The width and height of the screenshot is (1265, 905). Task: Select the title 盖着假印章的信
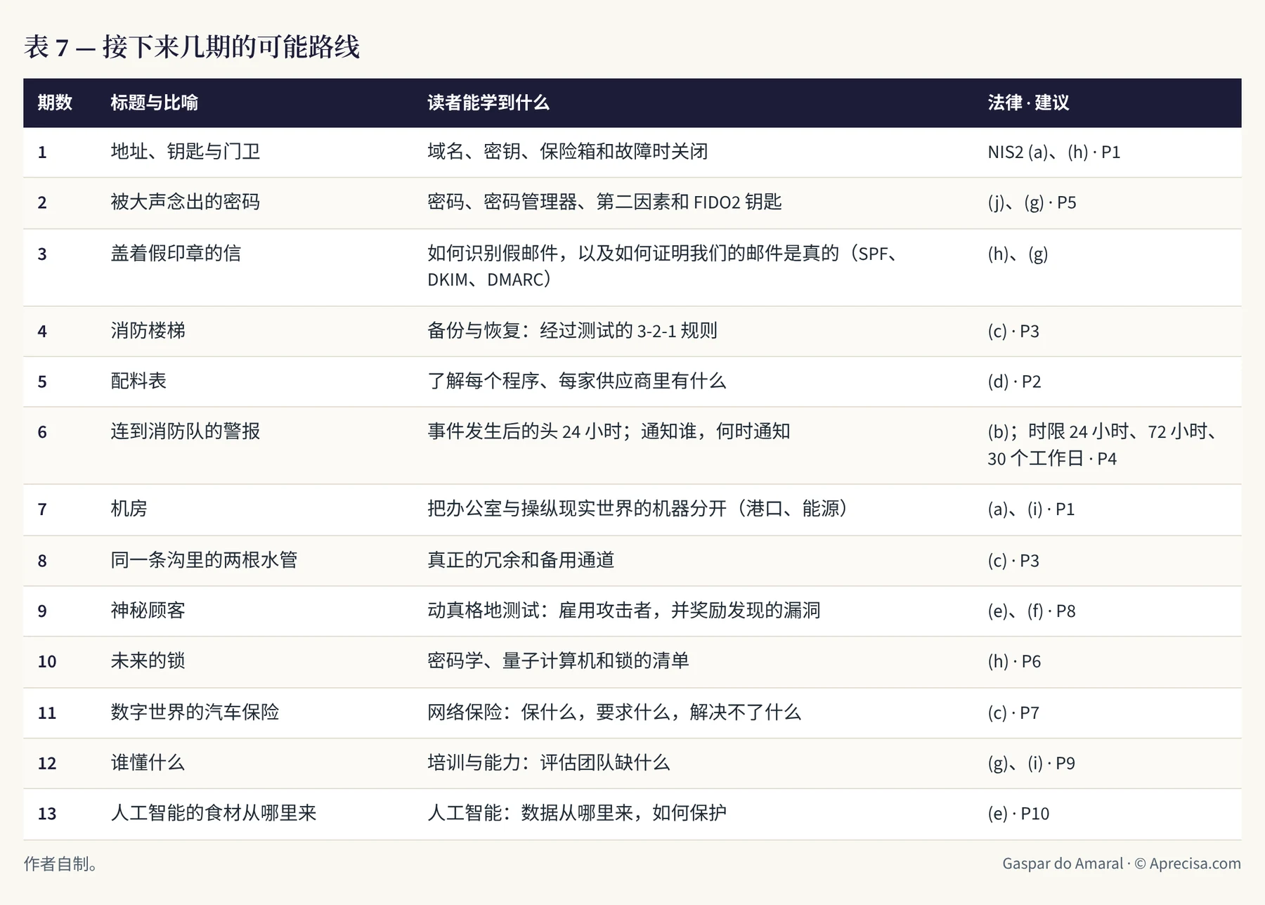pyautogui.click(x=176, y=253)
